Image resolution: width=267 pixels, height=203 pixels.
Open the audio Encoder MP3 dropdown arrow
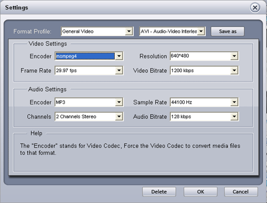pyautogui.click(x=119, y=102)
